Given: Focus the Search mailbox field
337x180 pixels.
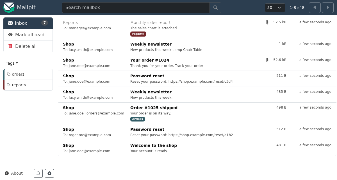Looking at the screenshot, I should (136, 8).
